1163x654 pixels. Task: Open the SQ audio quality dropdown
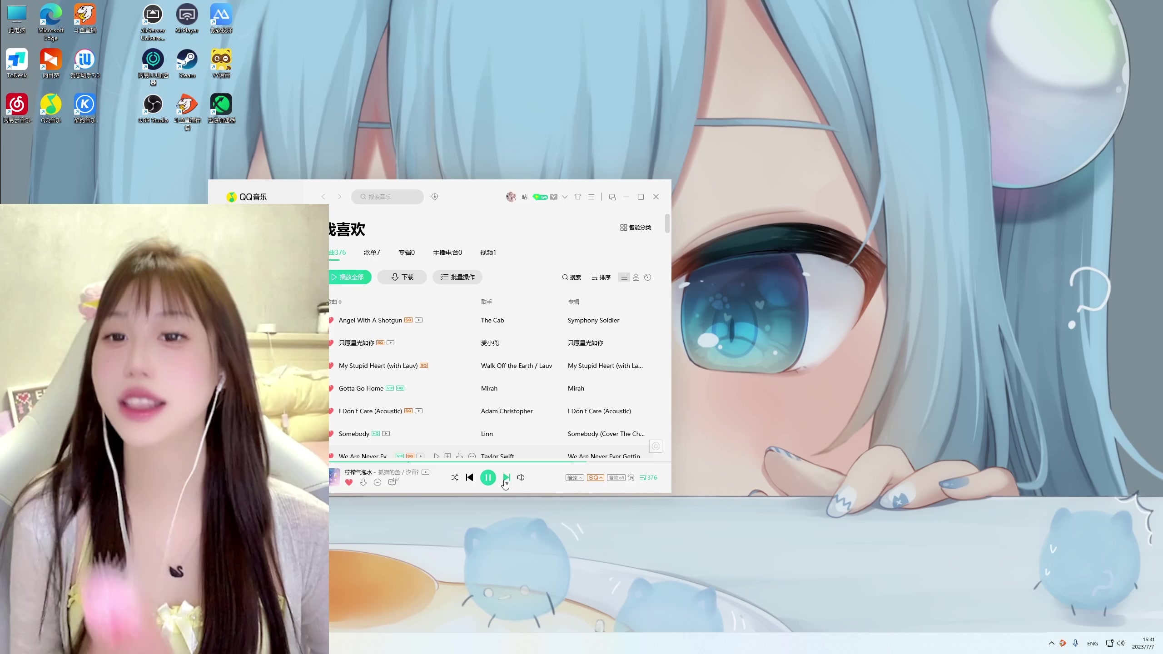[x=596, y=477]
